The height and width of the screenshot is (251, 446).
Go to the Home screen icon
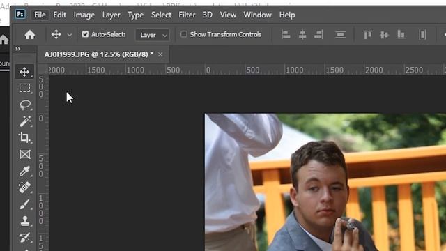[x=29, y=35]
